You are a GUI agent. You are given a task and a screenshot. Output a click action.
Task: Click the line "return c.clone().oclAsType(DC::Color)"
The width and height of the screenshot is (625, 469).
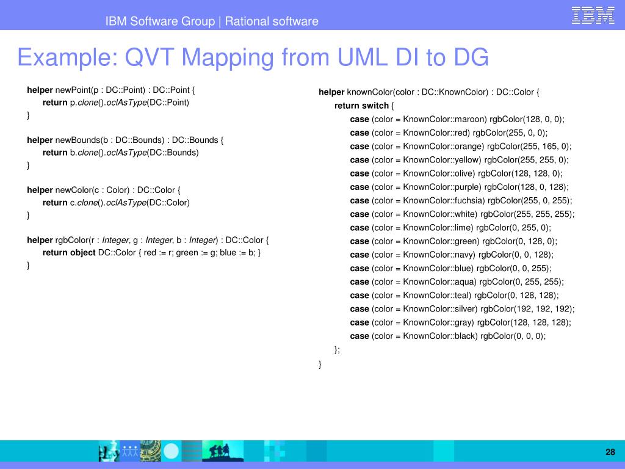(x=116, y=203)
